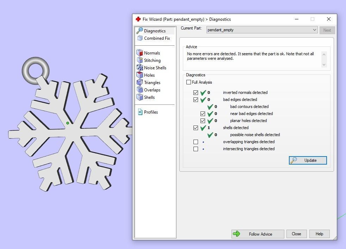346x249 pixels.
Task: Click the Help button
Action: click(x=319, y=234)
